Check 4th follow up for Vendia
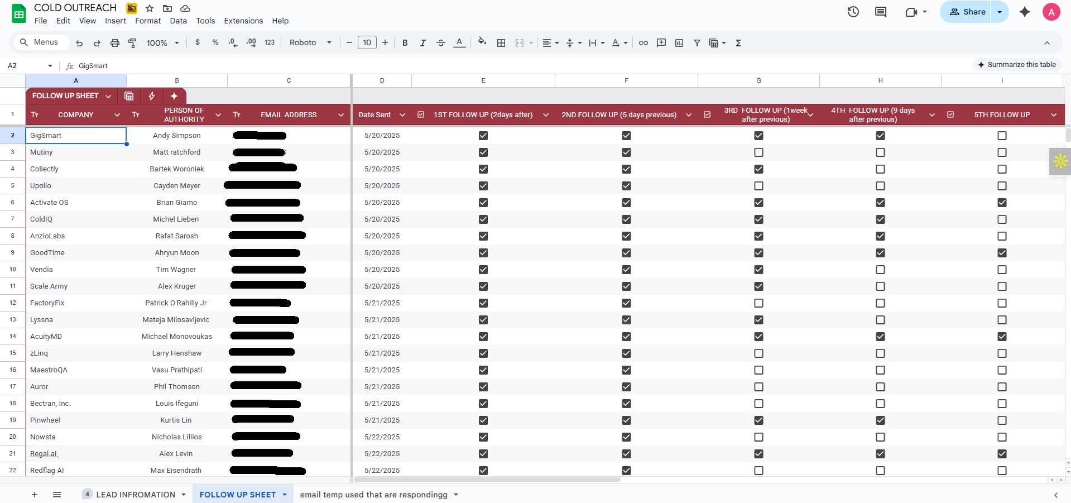Image resolution: width=1071 pixels, height=503 pixels. 880,270
